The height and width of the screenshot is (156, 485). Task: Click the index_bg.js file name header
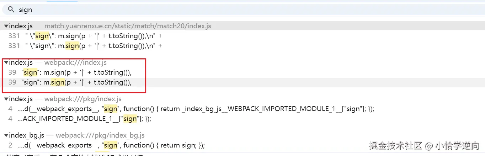26,135
